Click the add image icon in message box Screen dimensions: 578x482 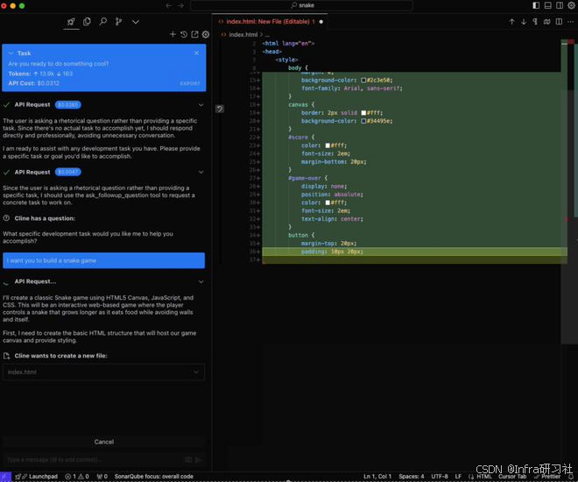pos(188,459)
